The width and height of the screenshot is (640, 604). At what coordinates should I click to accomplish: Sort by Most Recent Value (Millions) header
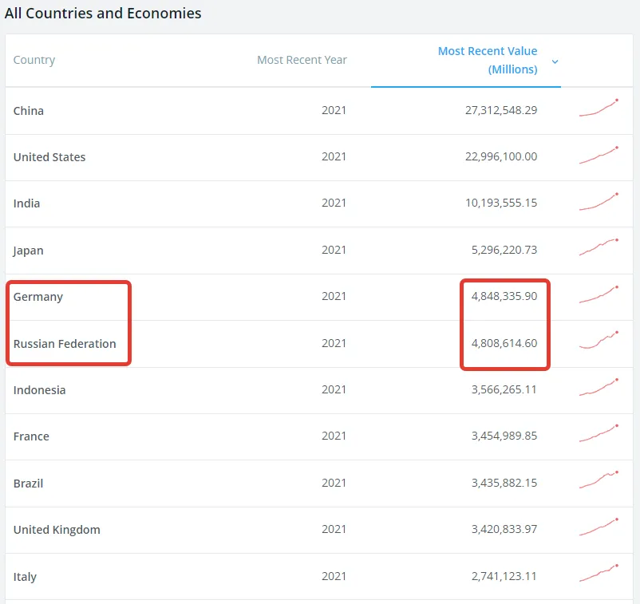coord(488,60)
